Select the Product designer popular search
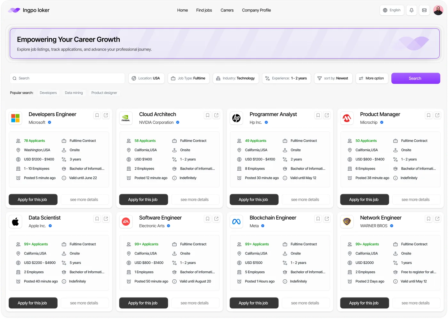Viewport: 448px width, 319px height. [x=104, y=93]
